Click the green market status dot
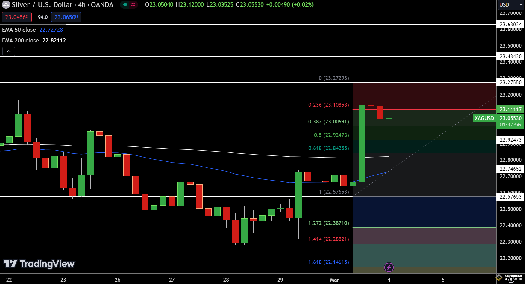 point(125,5)
